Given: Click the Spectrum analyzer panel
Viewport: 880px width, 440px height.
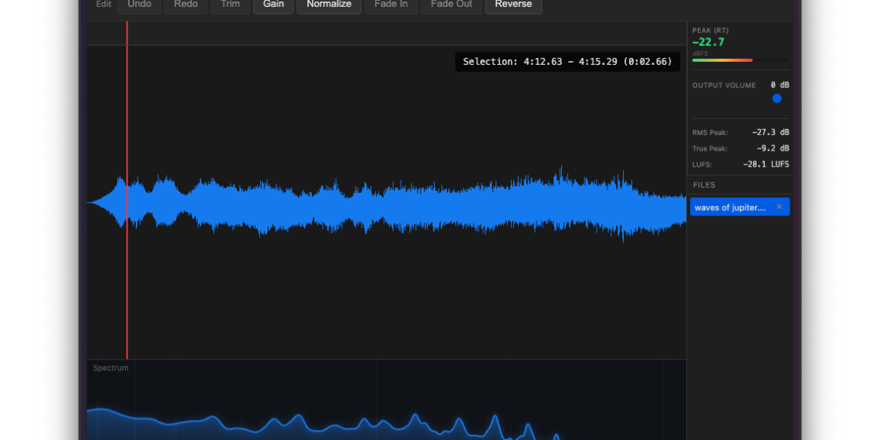Looking at the screenshot, I should pos(386,401).
